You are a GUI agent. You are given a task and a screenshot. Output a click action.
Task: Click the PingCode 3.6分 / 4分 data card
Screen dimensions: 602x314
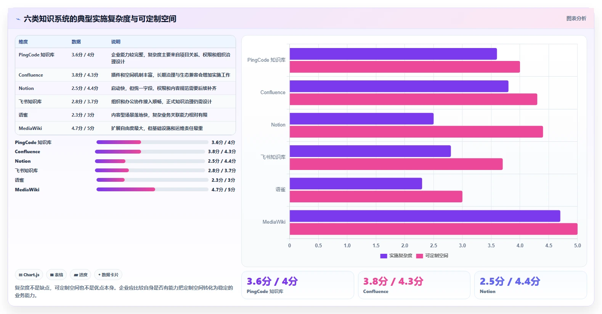(298, 285)
